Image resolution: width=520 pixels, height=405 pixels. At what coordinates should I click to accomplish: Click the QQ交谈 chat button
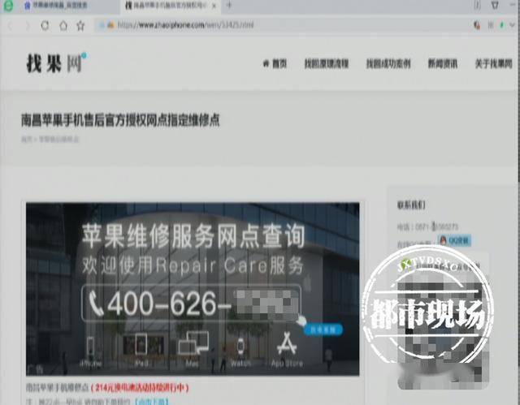click(455, 241)
